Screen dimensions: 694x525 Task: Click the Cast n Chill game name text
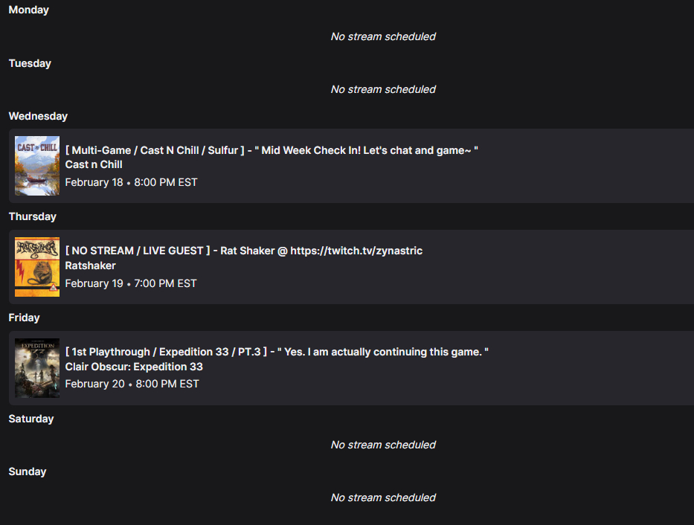[94, 164]
